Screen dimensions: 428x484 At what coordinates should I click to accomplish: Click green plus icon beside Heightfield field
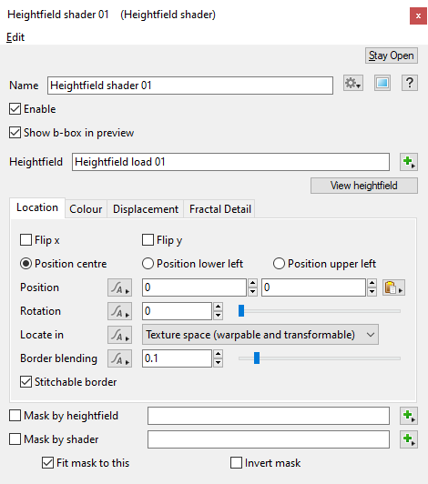(x=409, y=162)
